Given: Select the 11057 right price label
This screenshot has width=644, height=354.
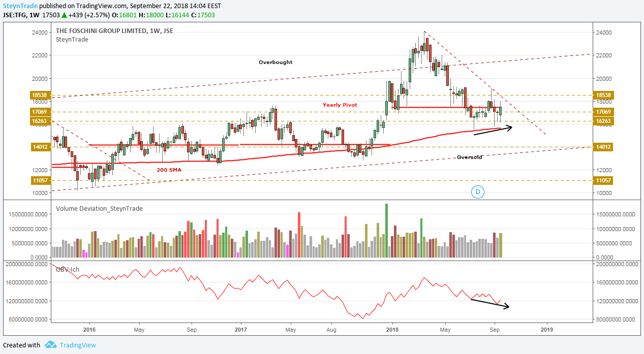Looking at the screenshot, I should 602,180.
